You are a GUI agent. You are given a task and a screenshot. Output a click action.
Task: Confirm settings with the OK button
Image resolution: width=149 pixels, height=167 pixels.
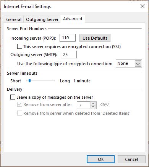[100, 159]
